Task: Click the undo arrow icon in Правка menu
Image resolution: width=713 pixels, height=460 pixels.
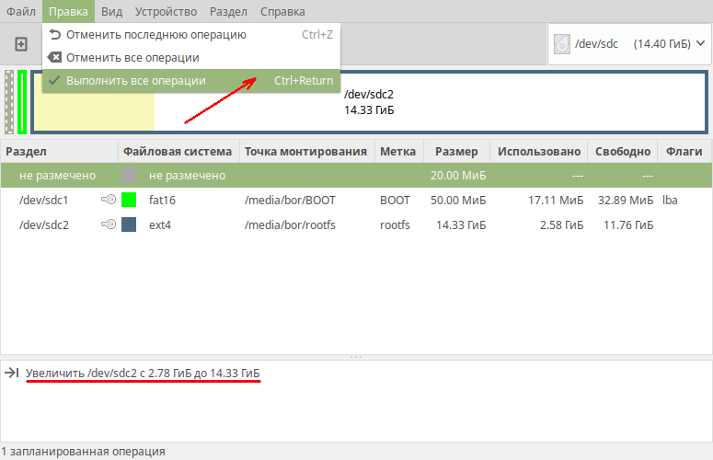Action: tap(54, 35)
